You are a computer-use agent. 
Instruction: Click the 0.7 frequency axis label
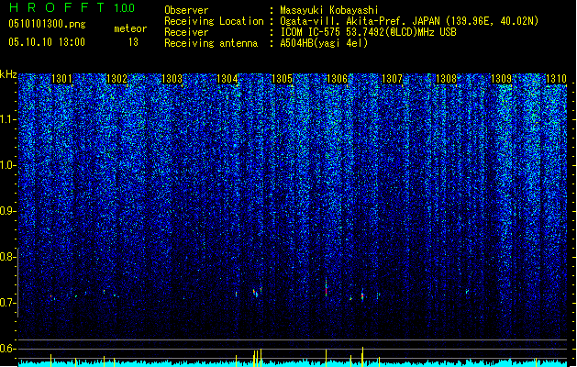point(7,303)
